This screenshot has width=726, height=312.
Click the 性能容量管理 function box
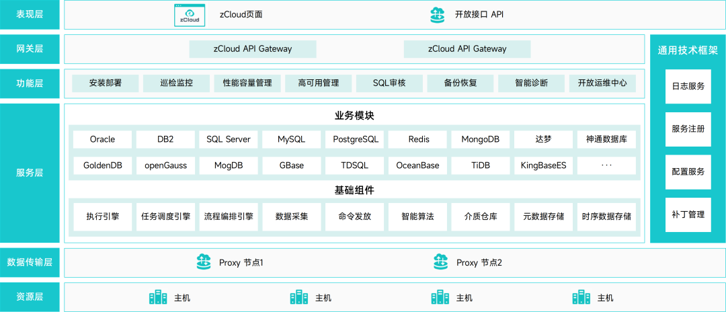tap(247, 84)
